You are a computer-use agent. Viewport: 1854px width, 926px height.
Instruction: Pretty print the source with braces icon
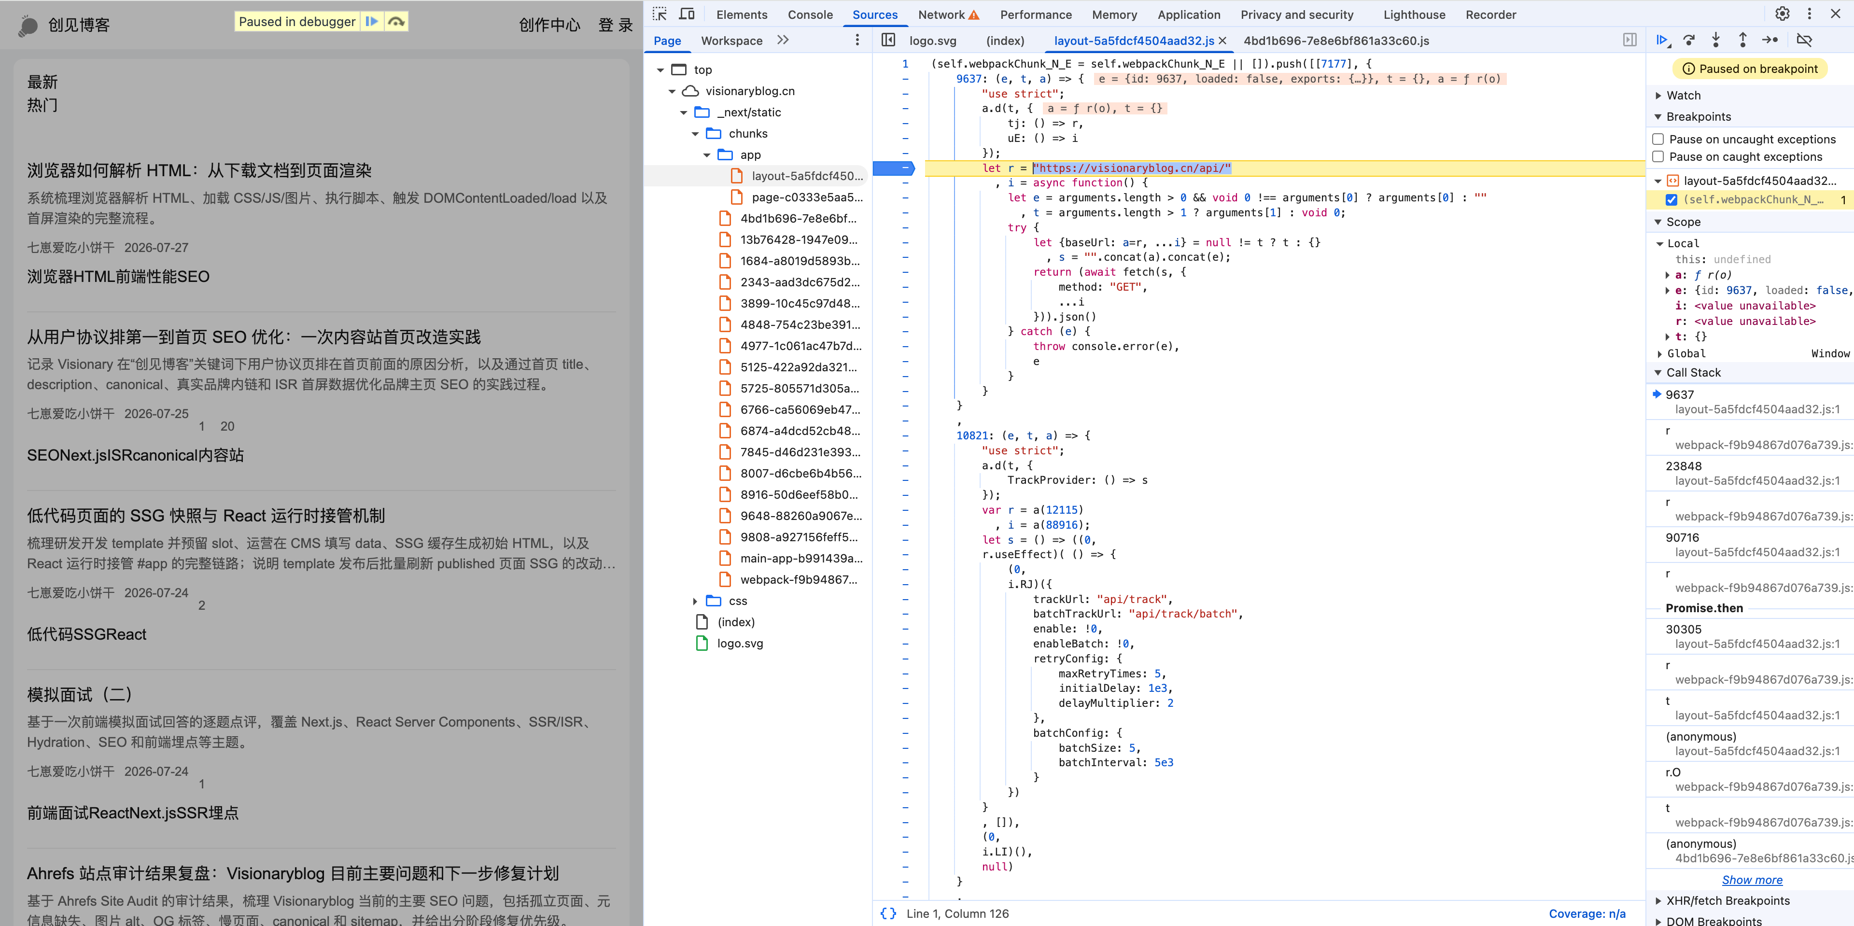[x=888, y=913]
